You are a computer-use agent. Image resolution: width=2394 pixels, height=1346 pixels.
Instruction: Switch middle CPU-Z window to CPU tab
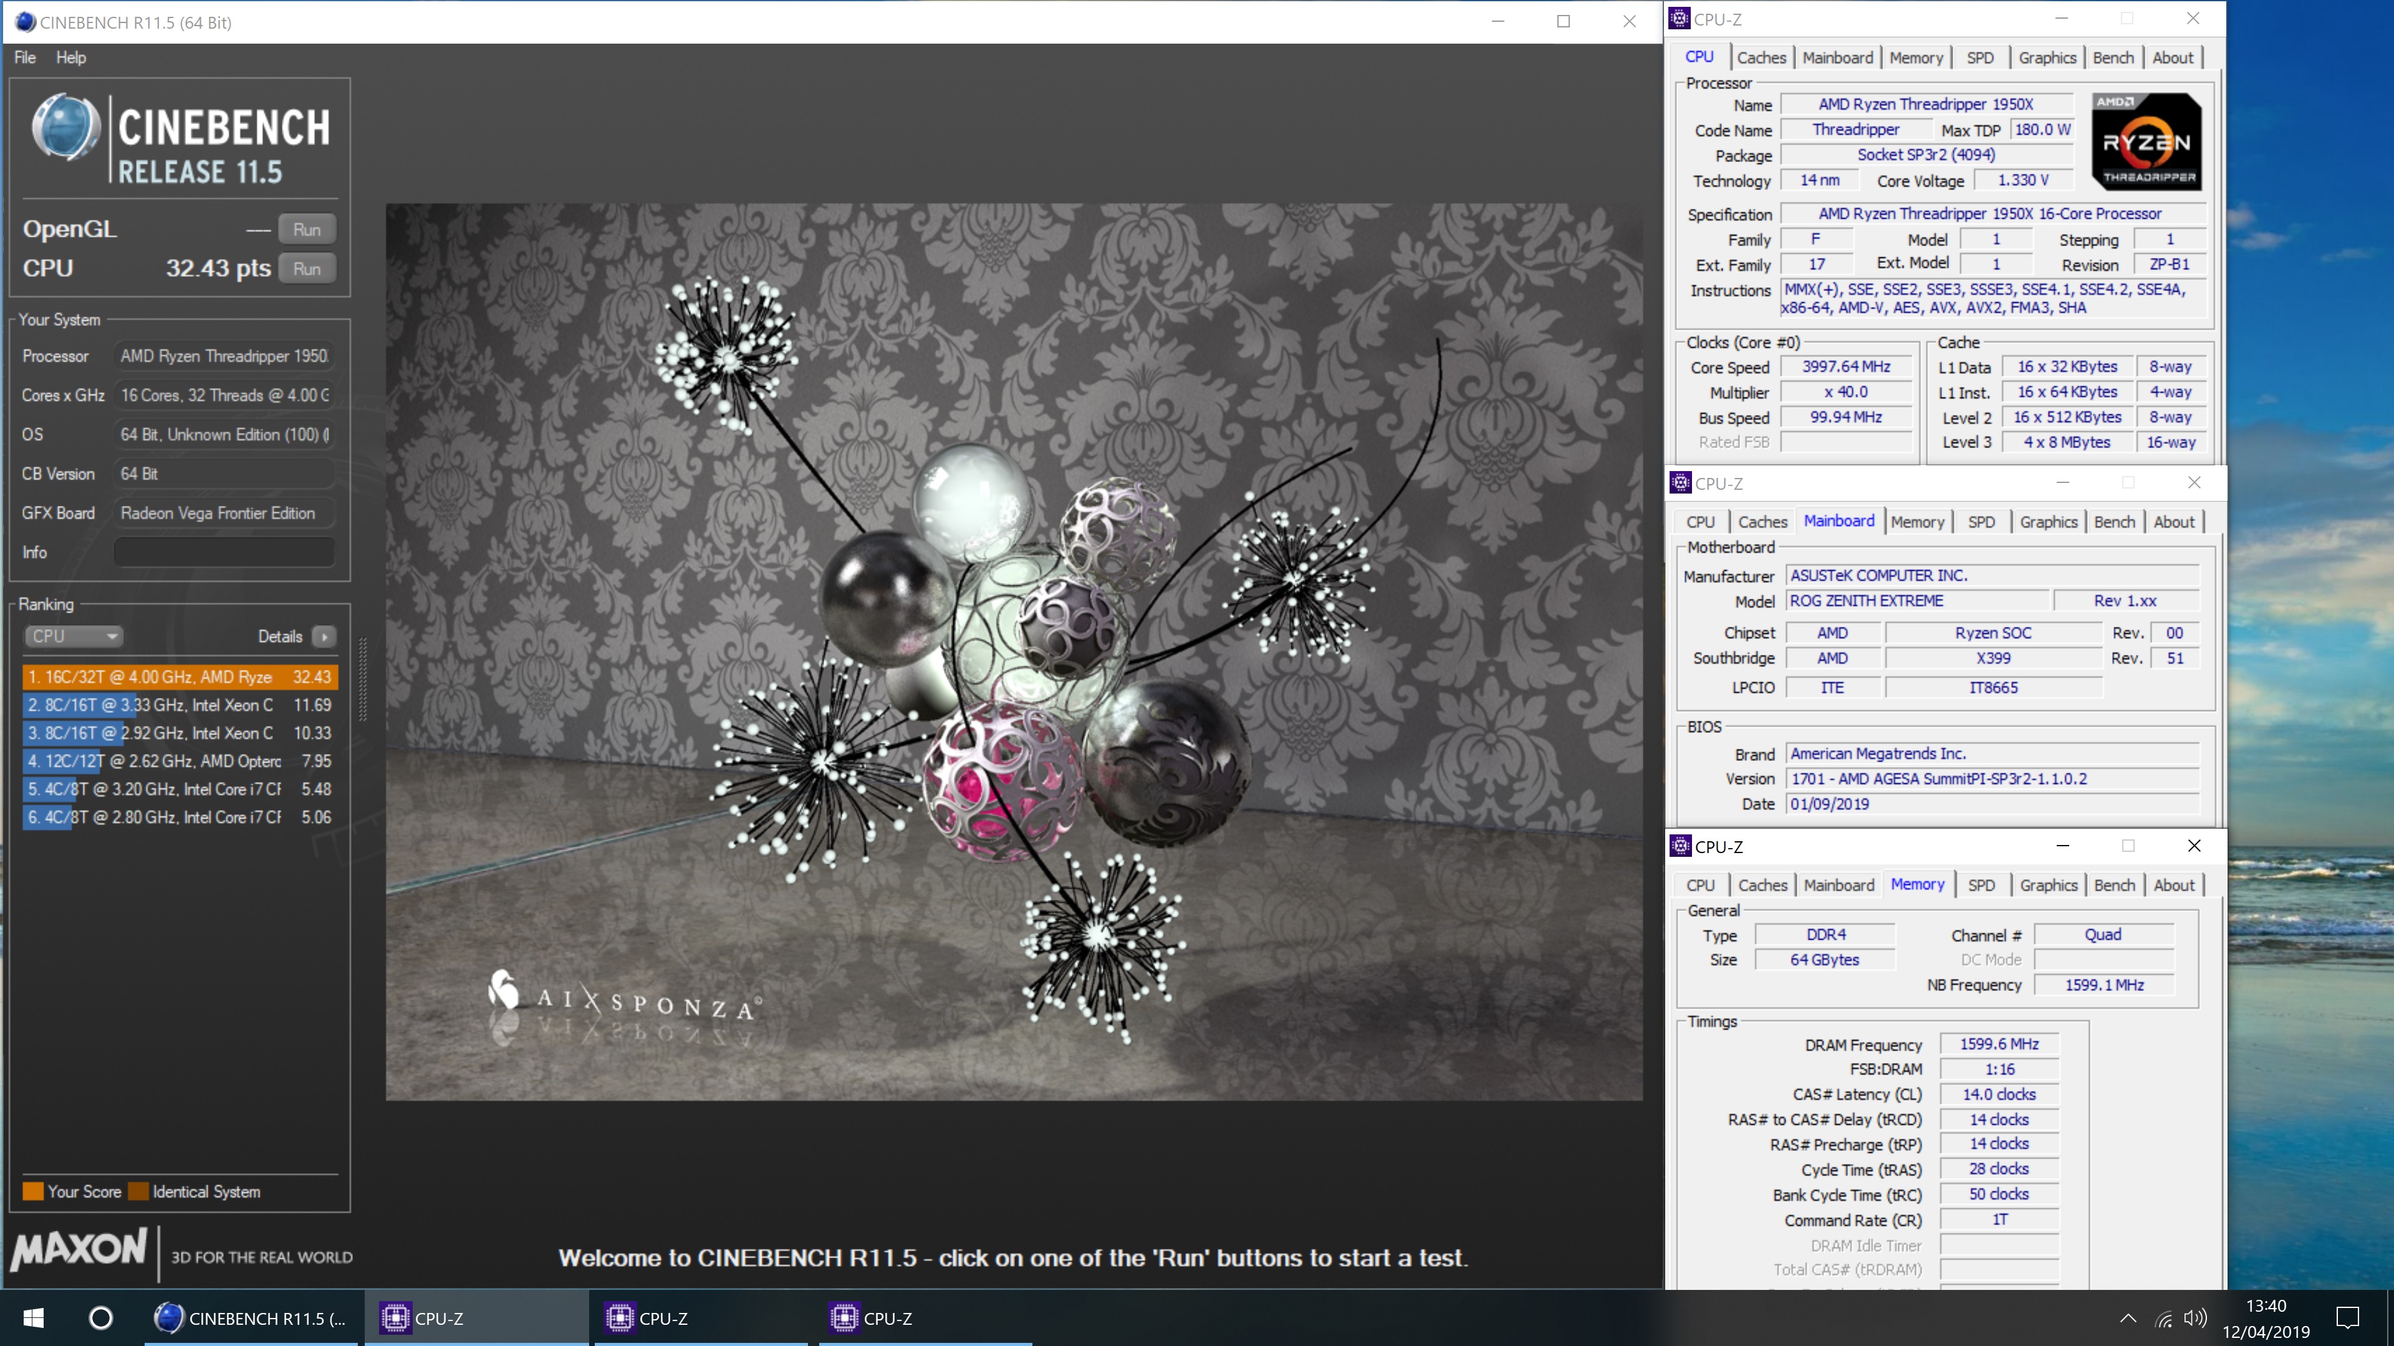pos(1701,522)
